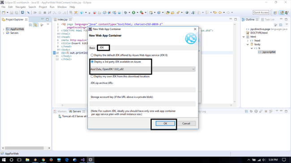Click the Back navigation arrow icon
This screenshot has height=163, width=291.
(x=220, y=13)
